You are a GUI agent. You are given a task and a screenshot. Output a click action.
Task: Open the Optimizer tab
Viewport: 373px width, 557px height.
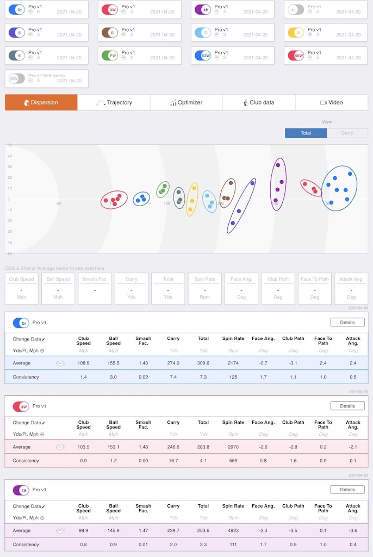point(186,102)
